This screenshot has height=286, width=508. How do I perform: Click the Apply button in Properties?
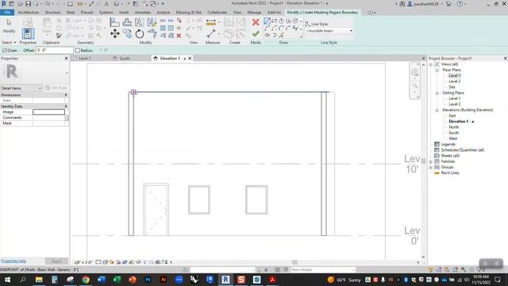[56, 261]
